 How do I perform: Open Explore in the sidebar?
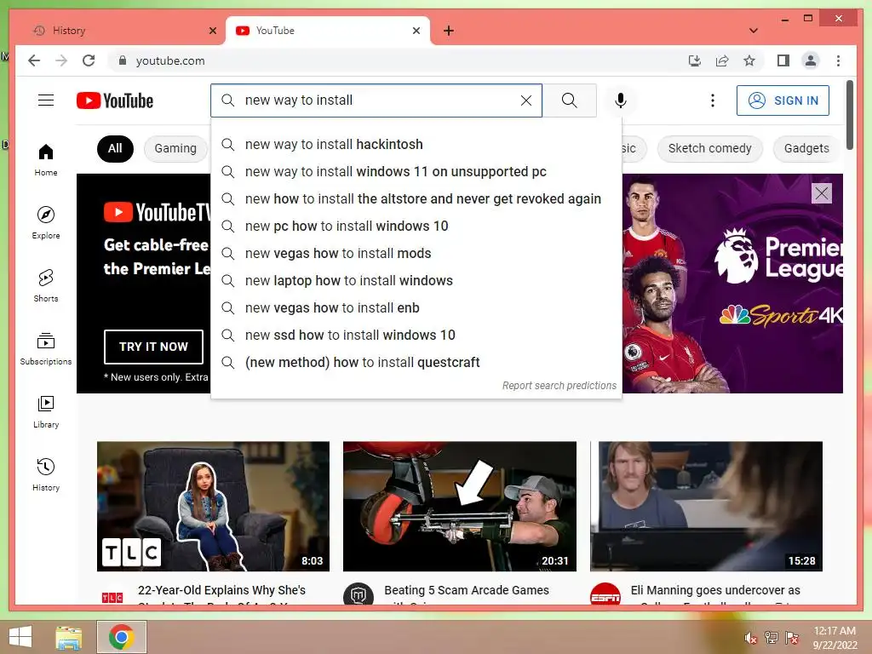pos(46,223)
